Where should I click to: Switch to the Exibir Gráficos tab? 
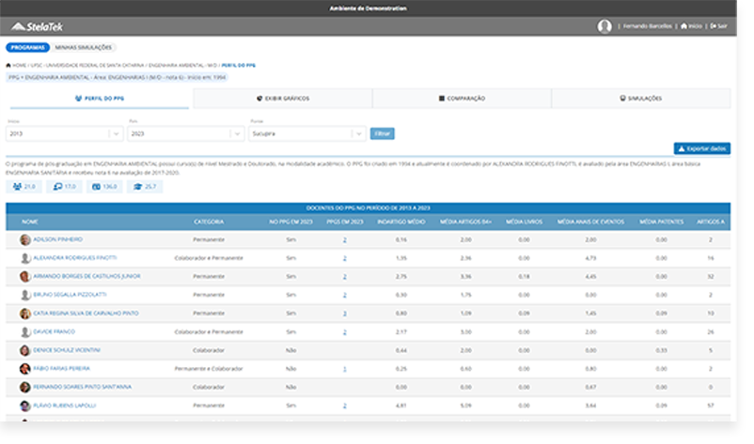(x=282, y=98)
